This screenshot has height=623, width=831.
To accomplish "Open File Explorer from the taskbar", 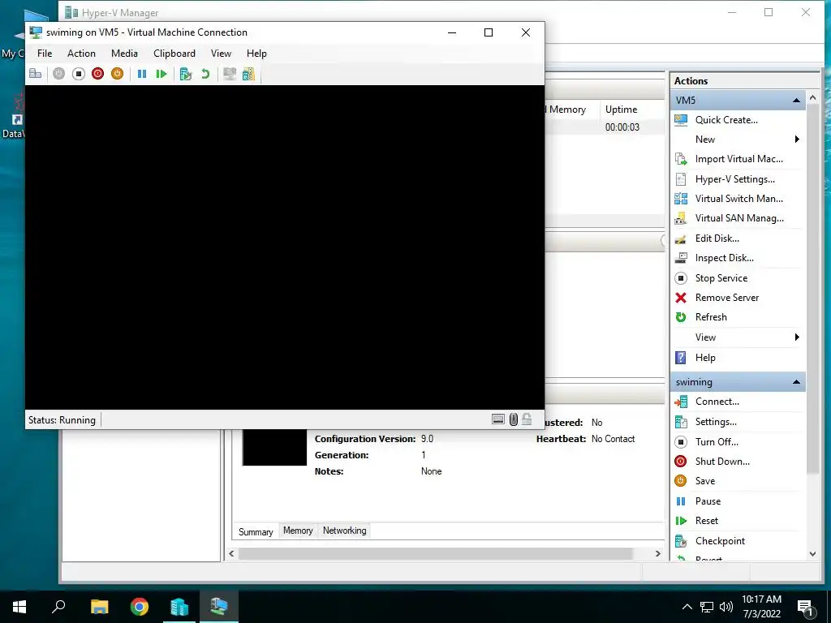I will pos(99,607).
